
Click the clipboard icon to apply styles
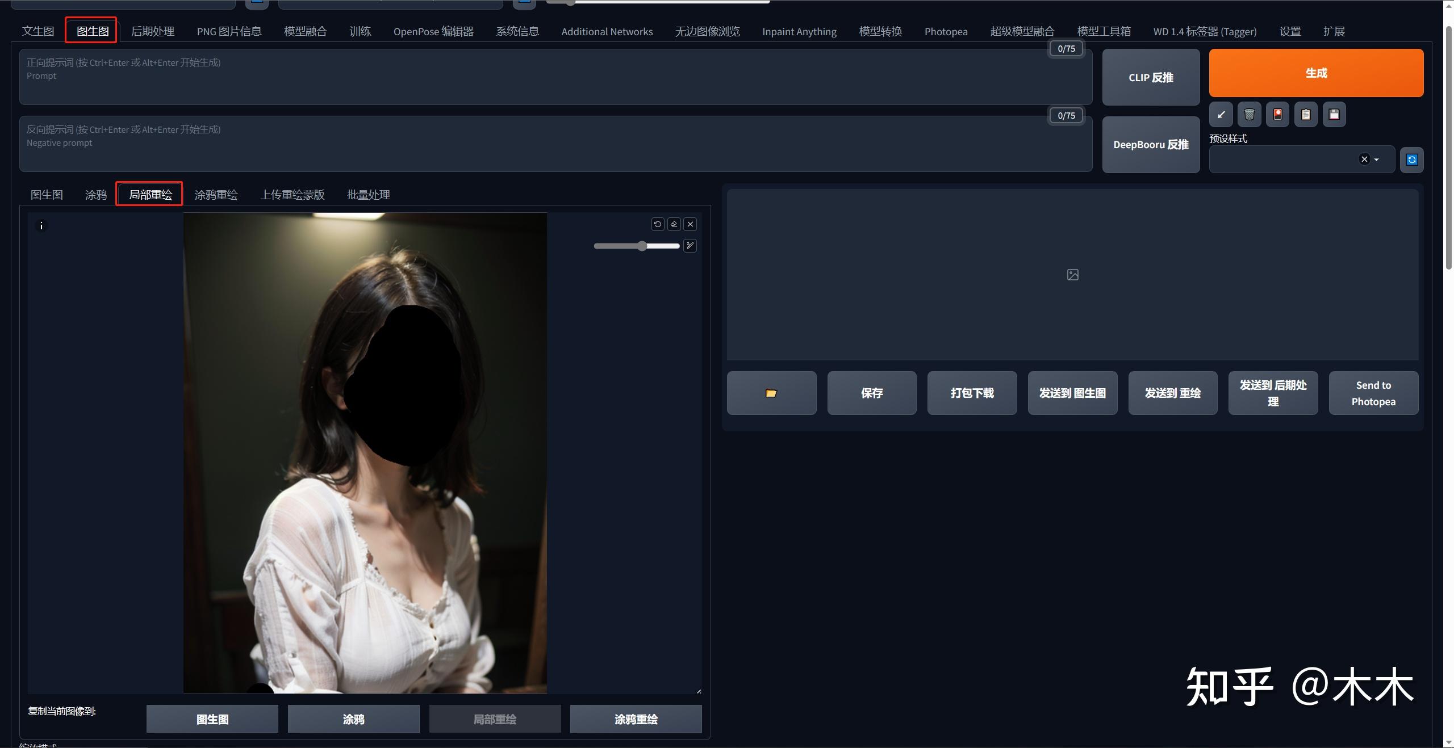click(x=1306, y=115)
